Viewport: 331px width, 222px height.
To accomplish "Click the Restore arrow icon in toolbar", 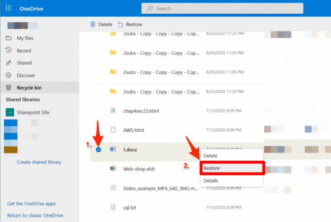I will [121, 24].
